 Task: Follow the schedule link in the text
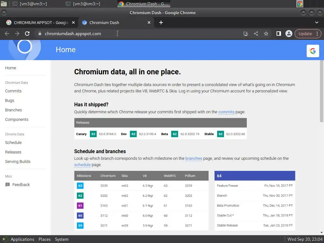(x=83, y=165)
